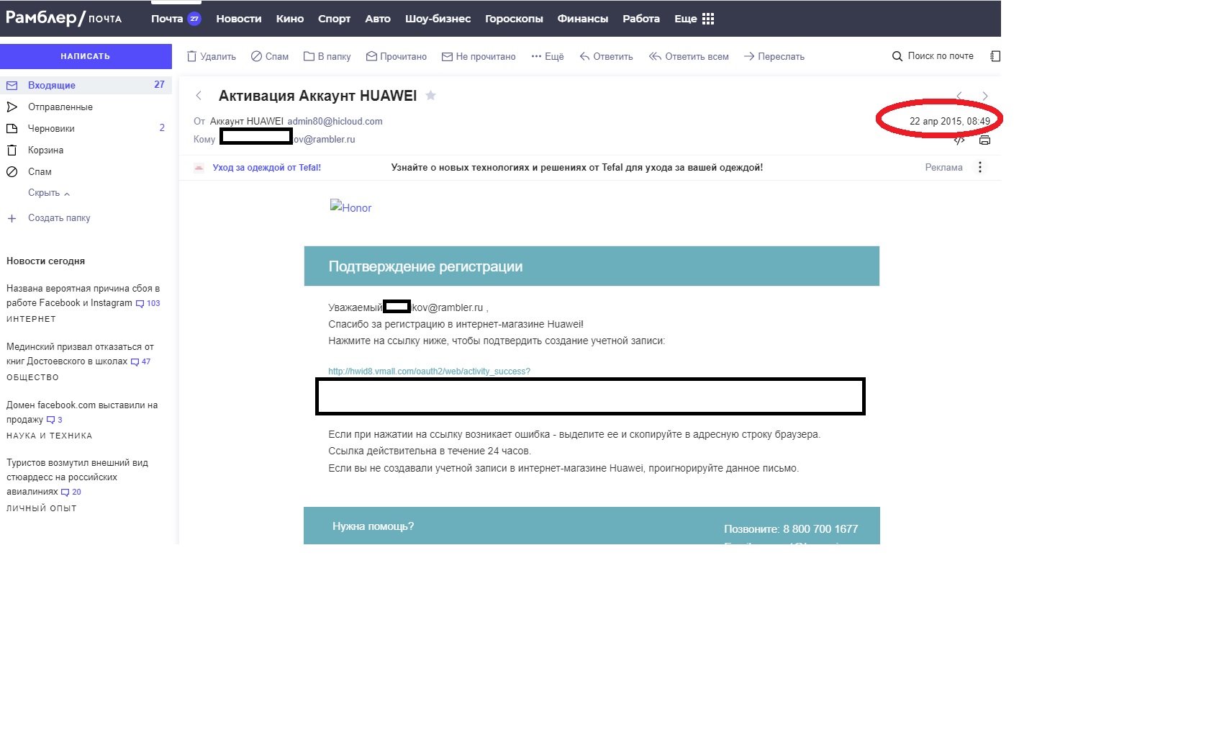Mark the message as Не прочитано
The width and height of the screenshot is (1209, 756).
[479, 56]
